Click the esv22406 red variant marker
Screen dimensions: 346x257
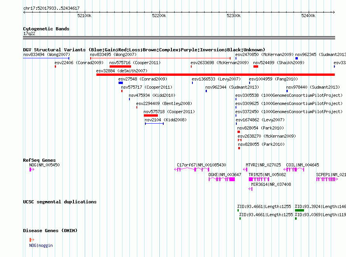coord(55,66)
